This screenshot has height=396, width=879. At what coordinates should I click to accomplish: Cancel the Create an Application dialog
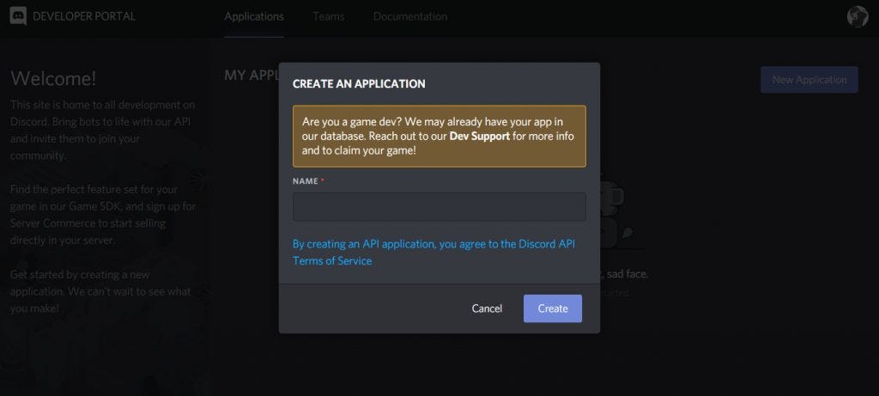[487, 308]
